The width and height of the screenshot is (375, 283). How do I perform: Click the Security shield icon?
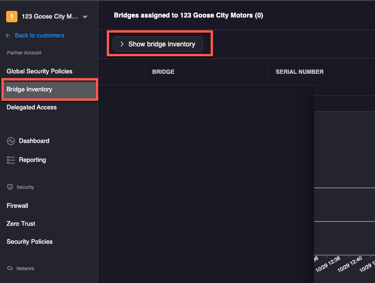tap(10, 187)
